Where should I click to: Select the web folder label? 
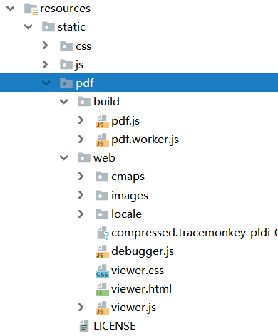[104, 158]
